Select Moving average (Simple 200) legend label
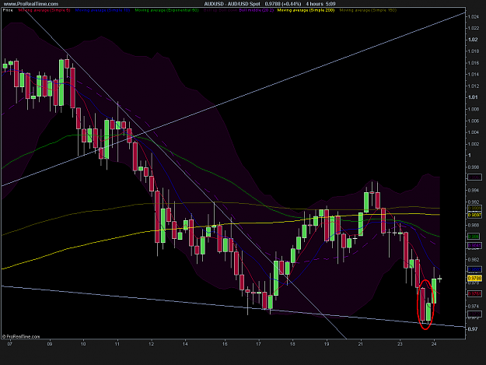Screen dimensions: 486x365 (306, 10)
